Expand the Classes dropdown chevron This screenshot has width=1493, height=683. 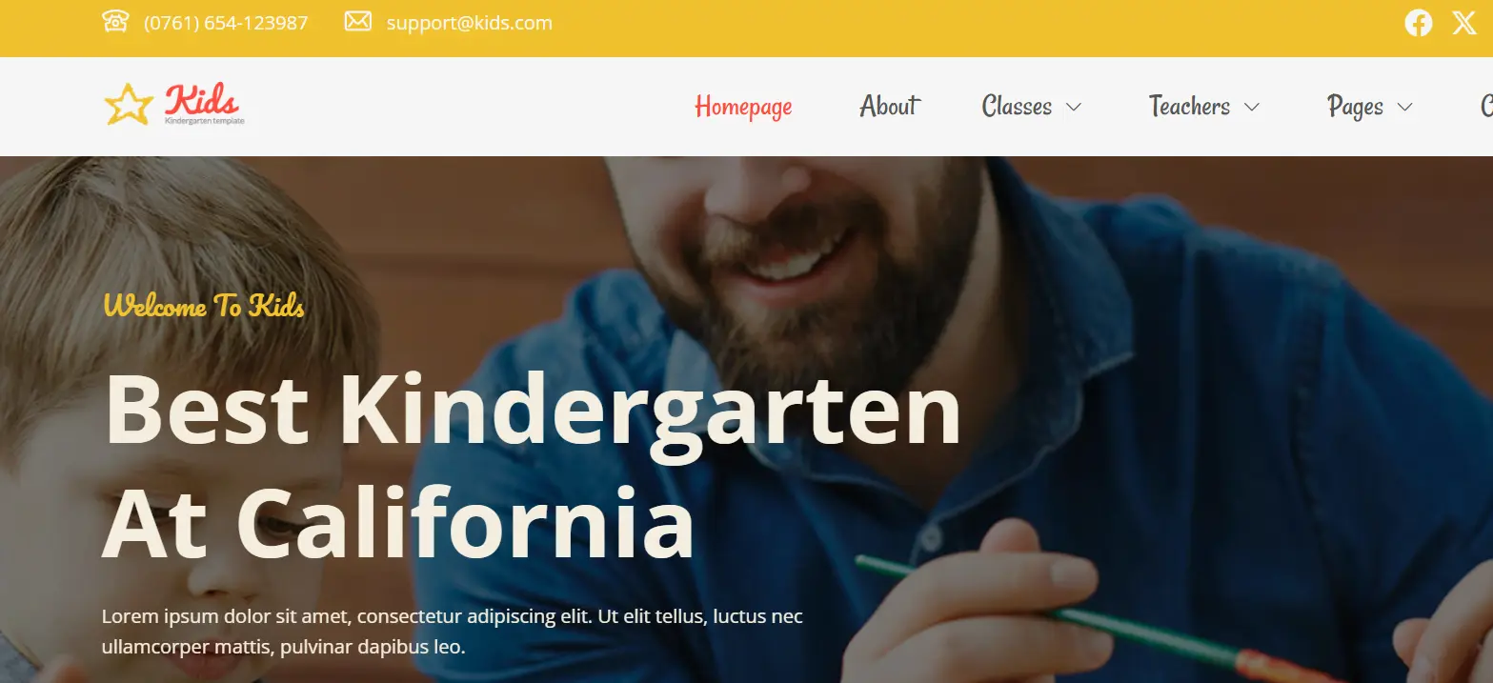[x=1073, y=107]
